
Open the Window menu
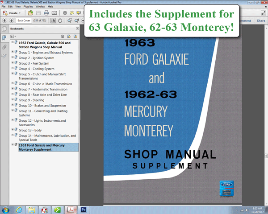[40, 7]
